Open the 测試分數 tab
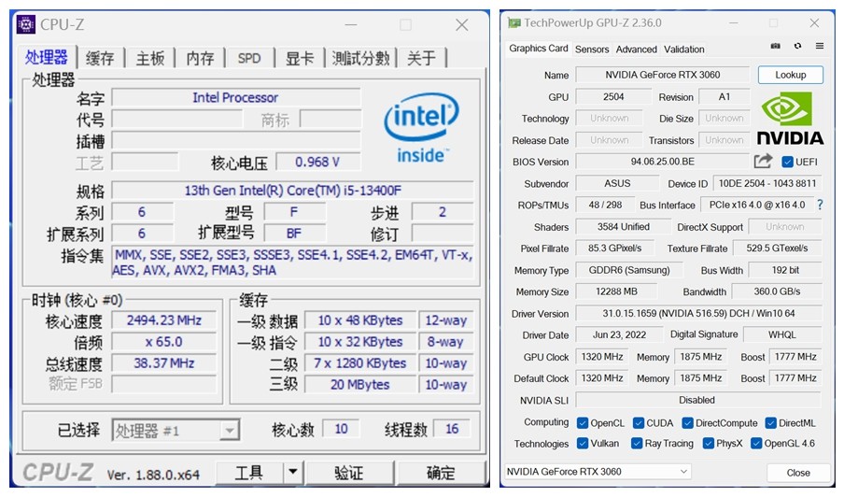The height and width of the screenshot is (497, 844). click(x=360, y=58)
